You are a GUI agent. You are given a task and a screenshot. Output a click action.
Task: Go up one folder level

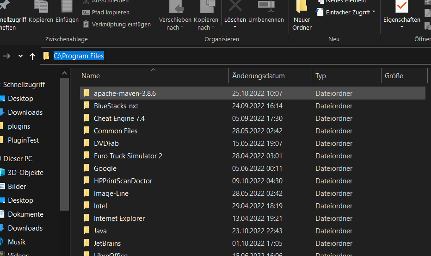[32, 56]
